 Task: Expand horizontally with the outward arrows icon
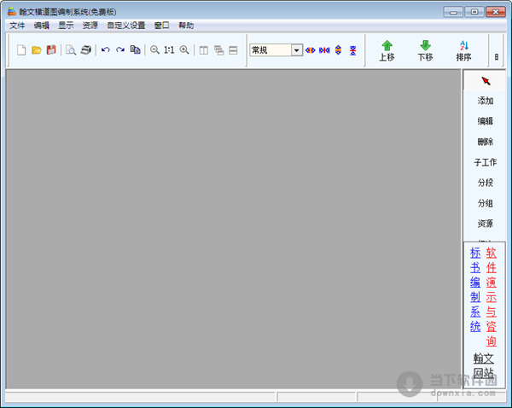pyautogui.click(x=311, y=50)
